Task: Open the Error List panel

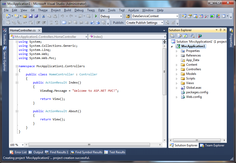Action: click(18, 152)
